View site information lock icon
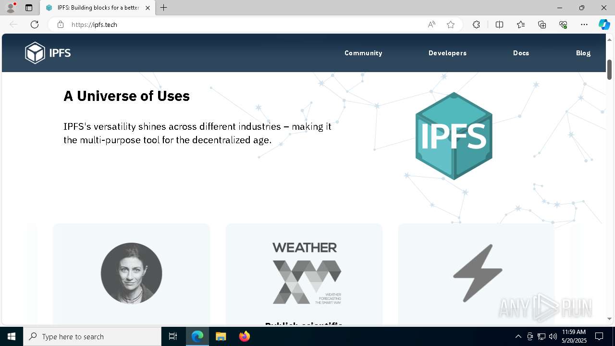Viewport: 615px width, 346px height. click(x=61, y=25)
